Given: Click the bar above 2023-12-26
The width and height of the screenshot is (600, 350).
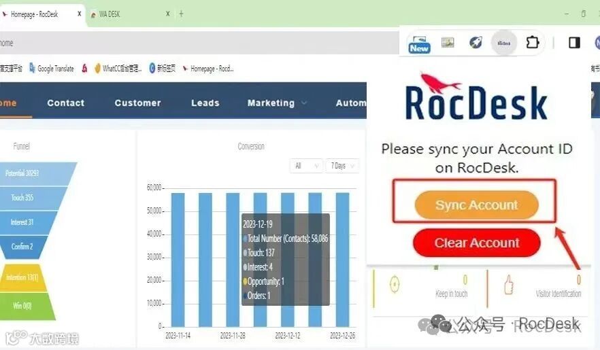Looking at the screenshot, I should pos(342,260).
